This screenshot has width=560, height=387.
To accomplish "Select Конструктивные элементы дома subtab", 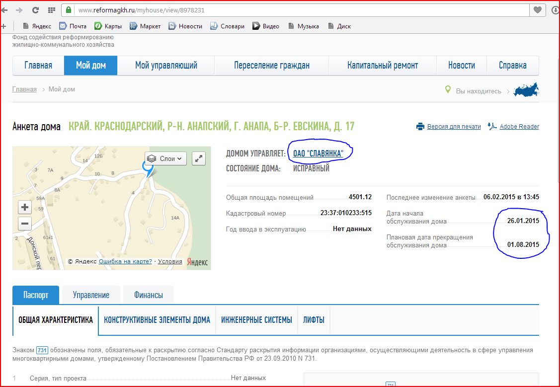I will (x=157, y=320).
